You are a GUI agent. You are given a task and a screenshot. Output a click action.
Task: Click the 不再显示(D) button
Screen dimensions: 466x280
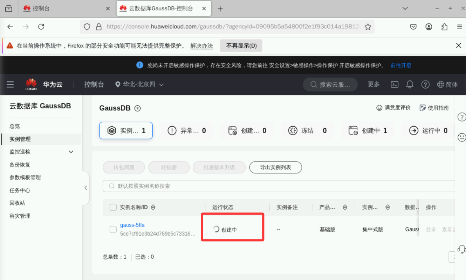point(241,46)
